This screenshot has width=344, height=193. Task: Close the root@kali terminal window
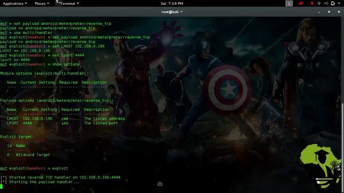pyautogui.click(x=339, y=12)
